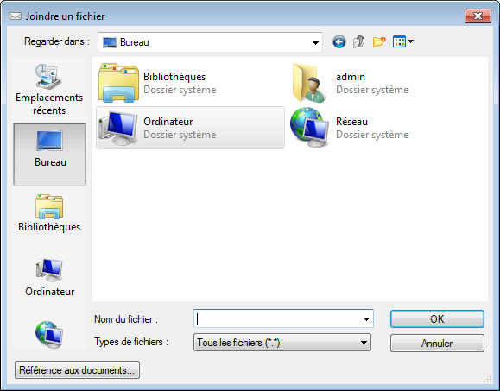Go up one folder level
Screen dimensions: 500x391
click(x=359, y=41)
